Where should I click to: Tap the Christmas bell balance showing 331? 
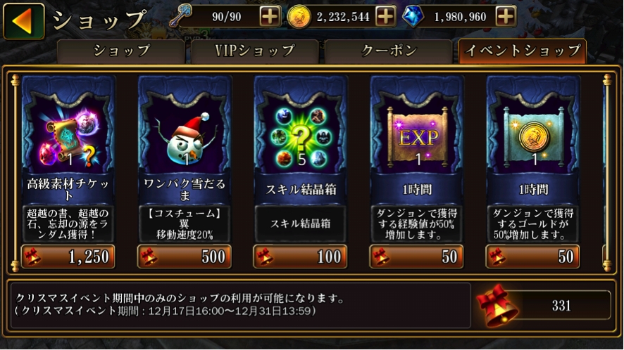click(x=544, y=305)
